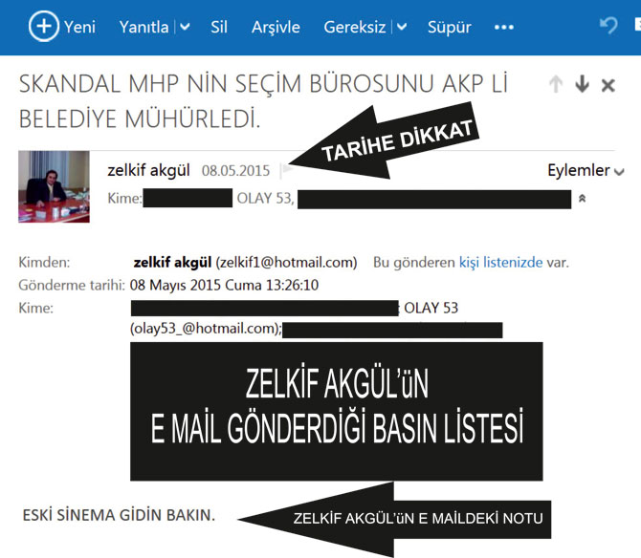Click the Yeni plus circle icon
This screenshot has height=558, width=641.
pos(44,26)
